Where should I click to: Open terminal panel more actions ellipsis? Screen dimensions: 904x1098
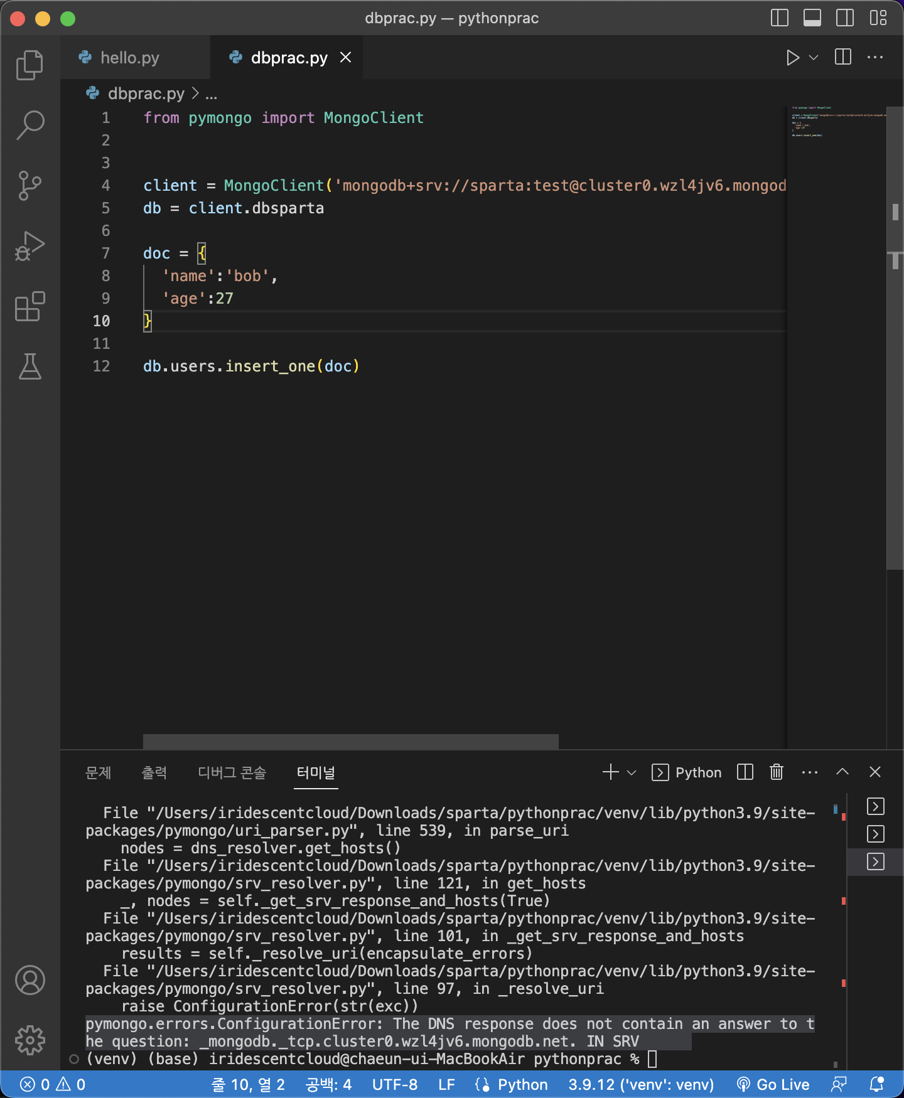click(810, 772)
